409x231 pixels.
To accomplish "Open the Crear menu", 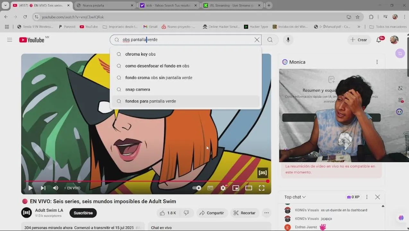I will (x=359, y=40).
